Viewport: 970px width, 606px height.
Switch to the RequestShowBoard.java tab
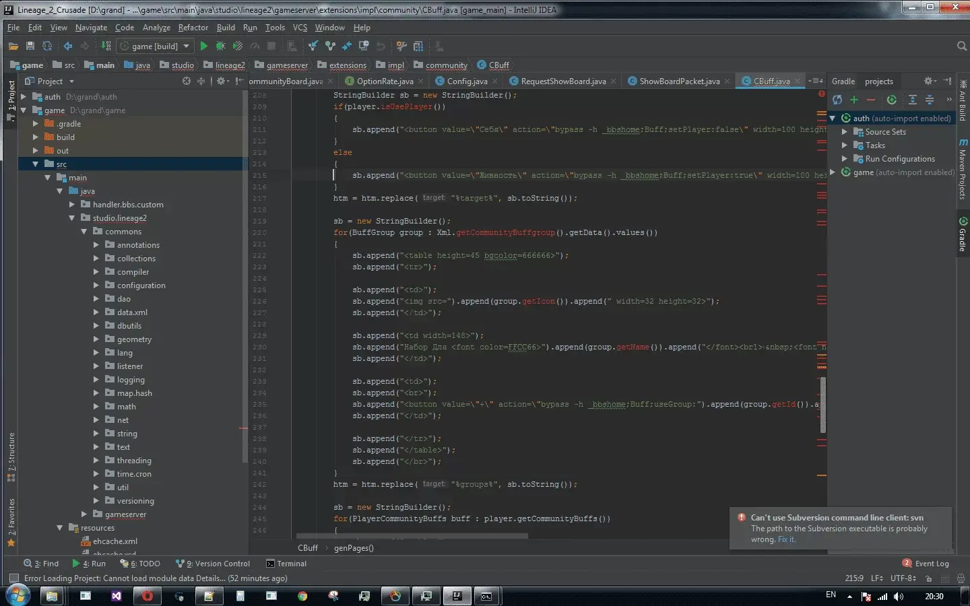(563, 81)
